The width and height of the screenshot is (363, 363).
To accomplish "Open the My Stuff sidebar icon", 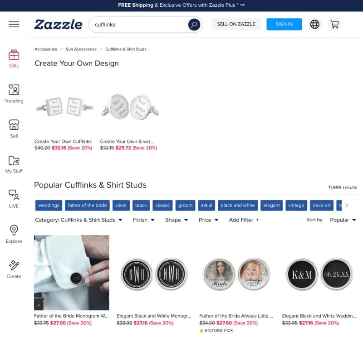I will 14,164.
